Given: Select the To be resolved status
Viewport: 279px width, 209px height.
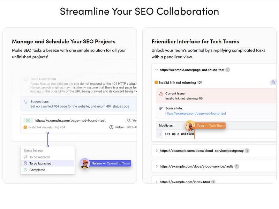Looking at the screenshot, I should pos(47,157).
